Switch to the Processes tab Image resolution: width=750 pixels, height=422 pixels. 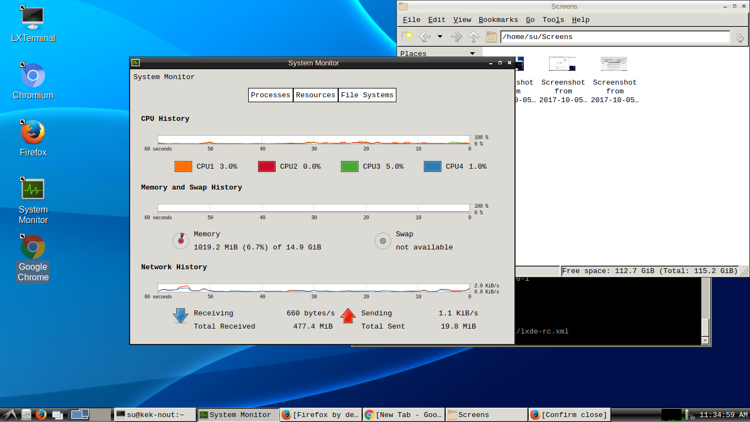pyautogui.click(x=271, y=95)
